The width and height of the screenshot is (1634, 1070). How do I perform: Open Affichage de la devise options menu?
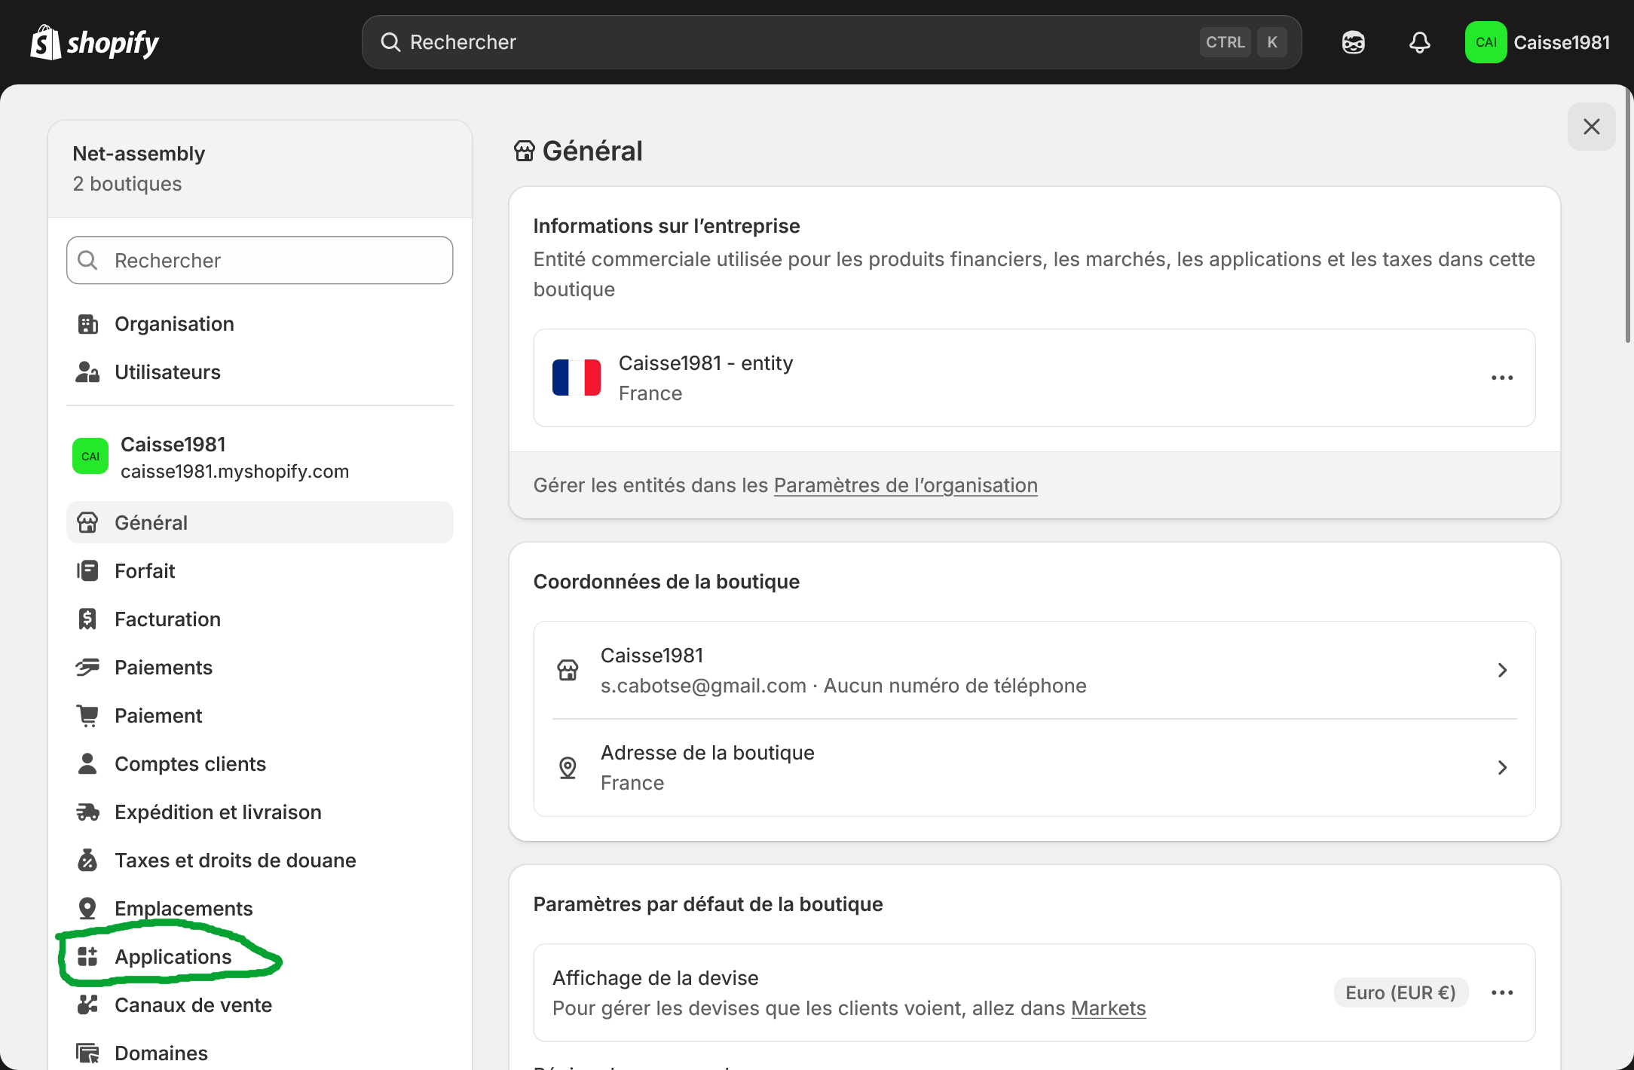pyautogui.click(x=1502, y=992)
